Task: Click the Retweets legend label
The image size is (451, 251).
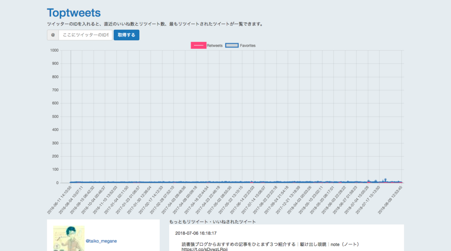Action: pyautogui.click(x=214, y=46)
